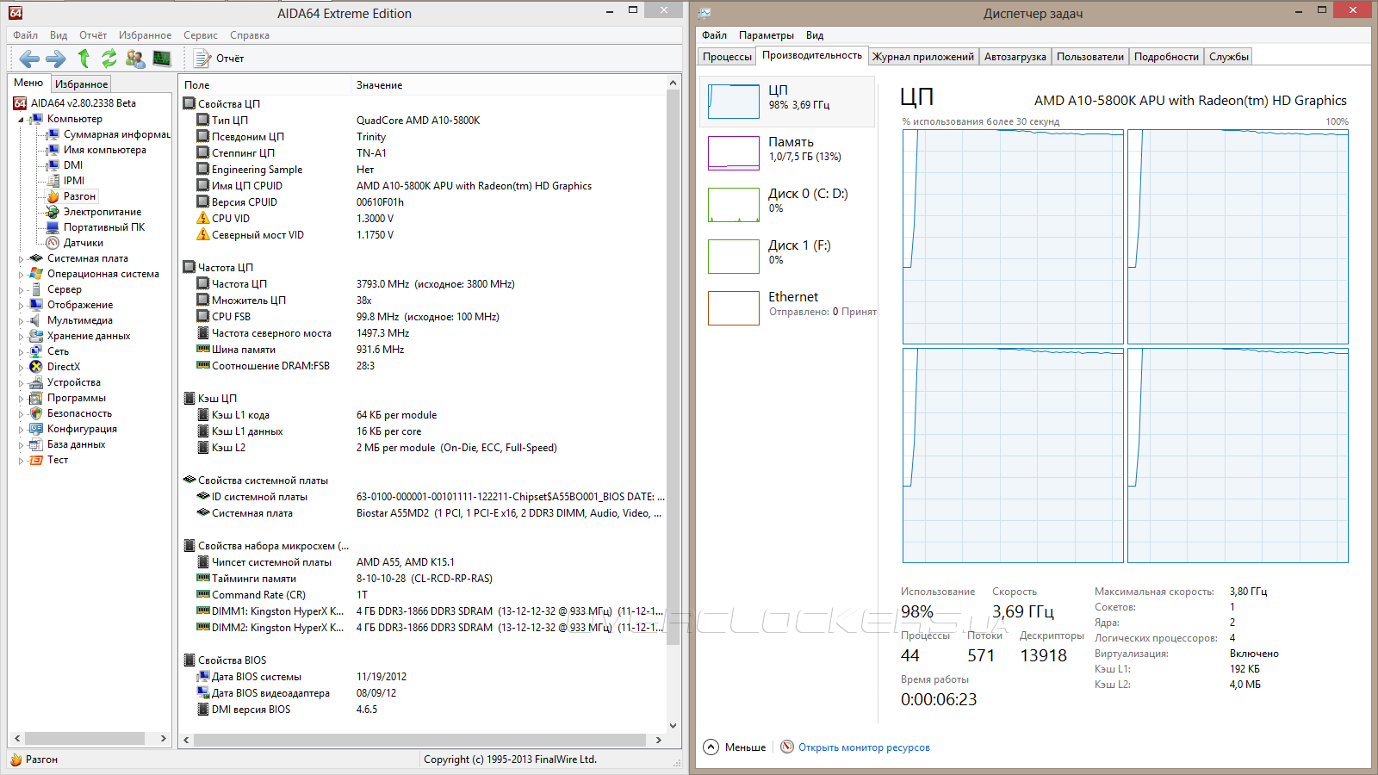
Task: Collapse Task Manager details with Меньше chevron
Action: pyautogui.click(x=711, y=747)
